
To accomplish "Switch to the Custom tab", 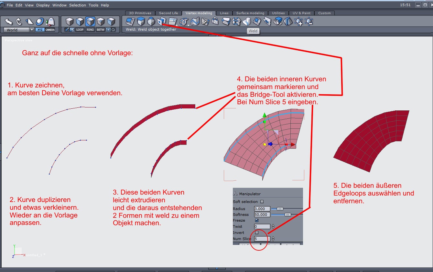I will click(325, 13).
